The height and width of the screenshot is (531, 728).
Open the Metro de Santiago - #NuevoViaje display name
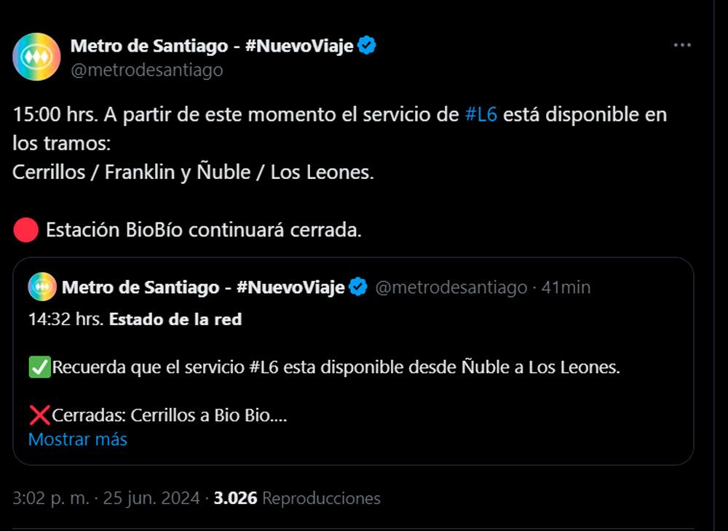pos(212,46)
